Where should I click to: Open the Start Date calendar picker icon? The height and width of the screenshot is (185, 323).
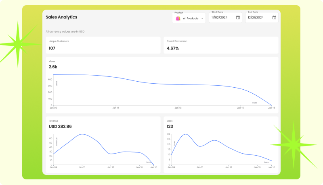238,18
